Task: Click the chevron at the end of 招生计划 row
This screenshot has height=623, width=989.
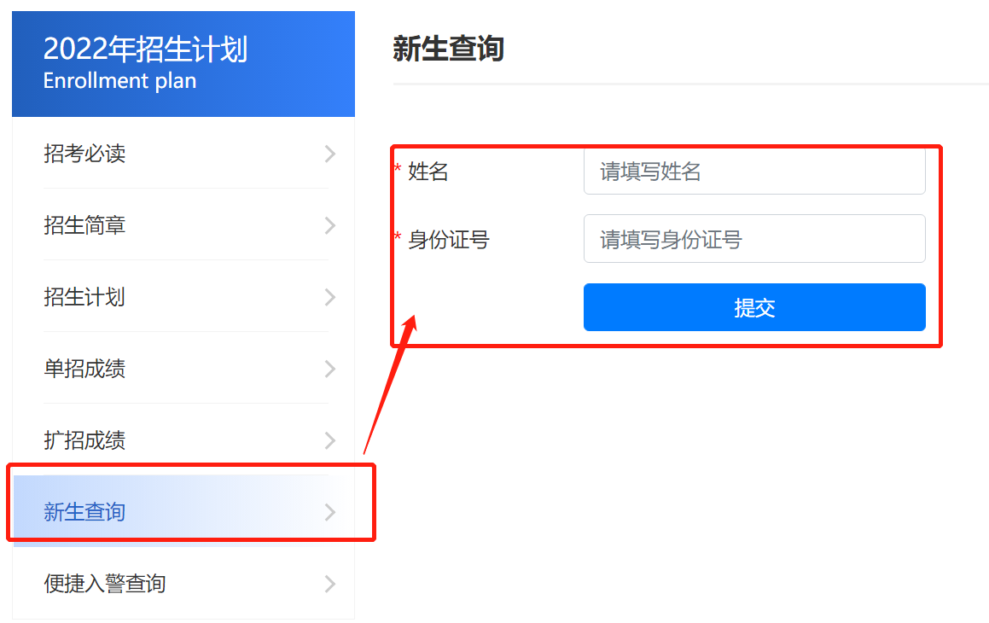Action: click(x=330, y=297)
